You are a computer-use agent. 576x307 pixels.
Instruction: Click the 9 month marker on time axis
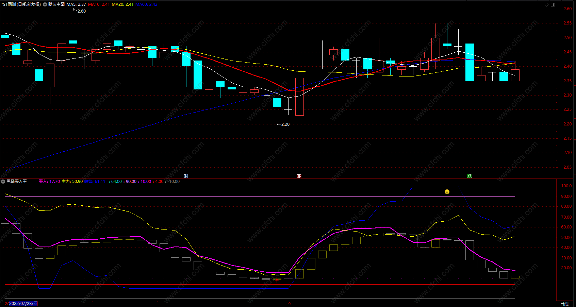[289, 304]
